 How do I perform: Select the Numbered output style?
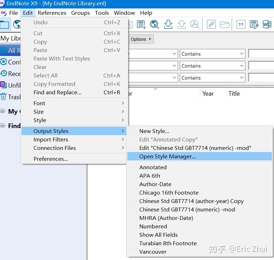pos(200,226)
